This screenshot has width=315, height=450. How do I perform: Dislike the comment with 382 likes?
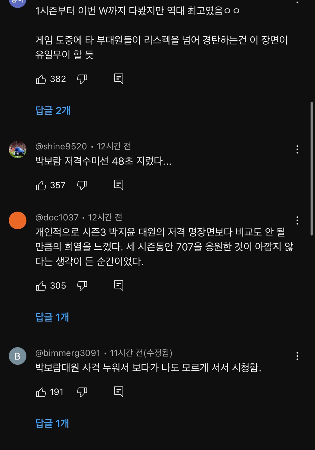82,79
